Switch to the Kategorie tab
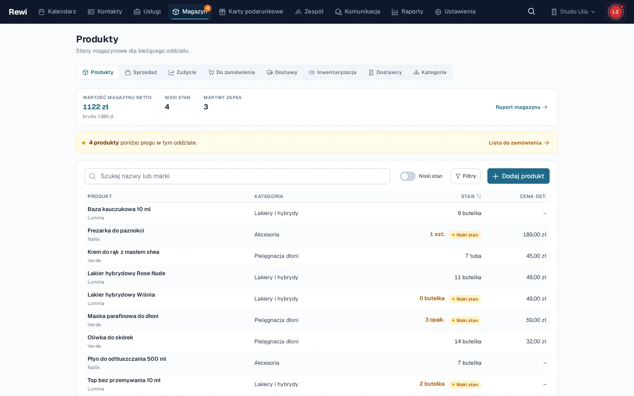The image size is (634, 396). pos(430,72)
